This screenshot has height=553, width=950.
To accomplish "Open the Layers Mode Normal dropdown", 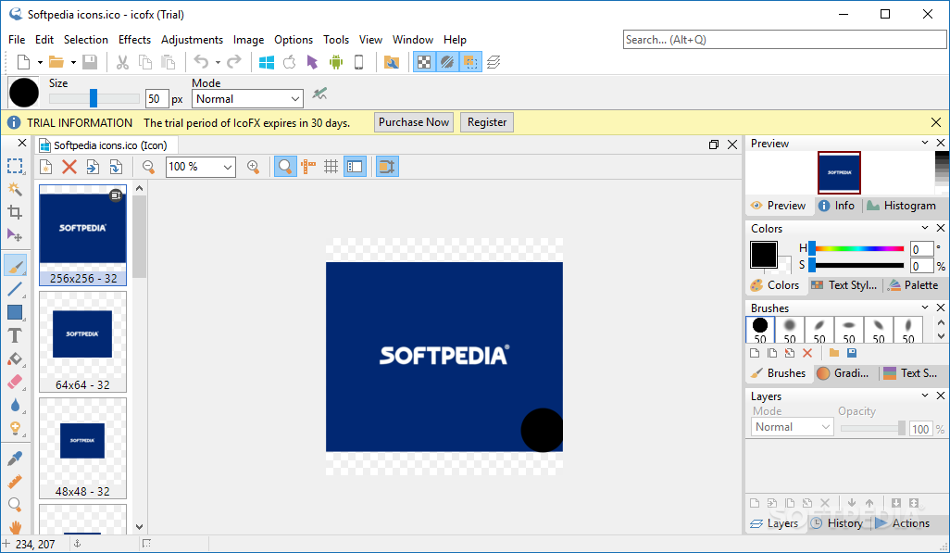I will [x=792, y=427].
